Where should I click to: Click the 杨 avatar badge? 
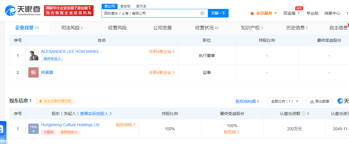tap(33, 72)
